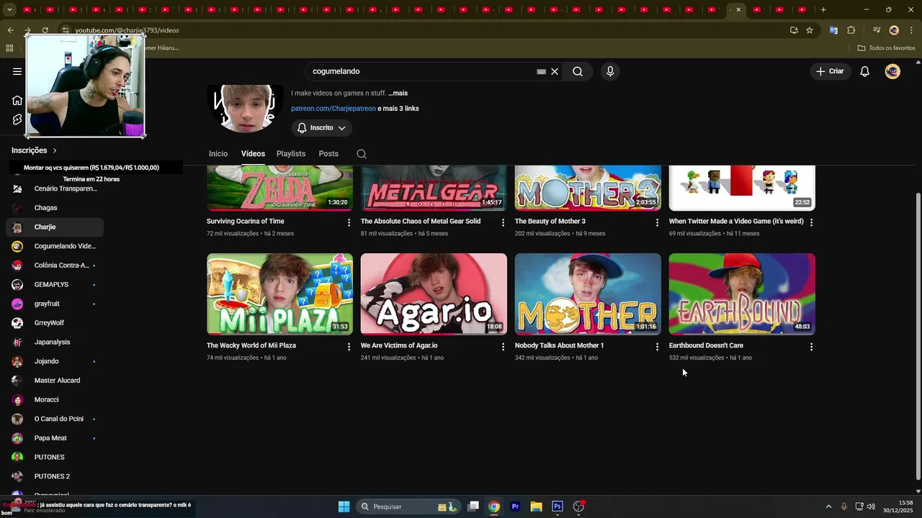This screenshot has height=518, width=922.
Task: Open Shorts via the sidebar icon
Action: click(x=17, y=119)
